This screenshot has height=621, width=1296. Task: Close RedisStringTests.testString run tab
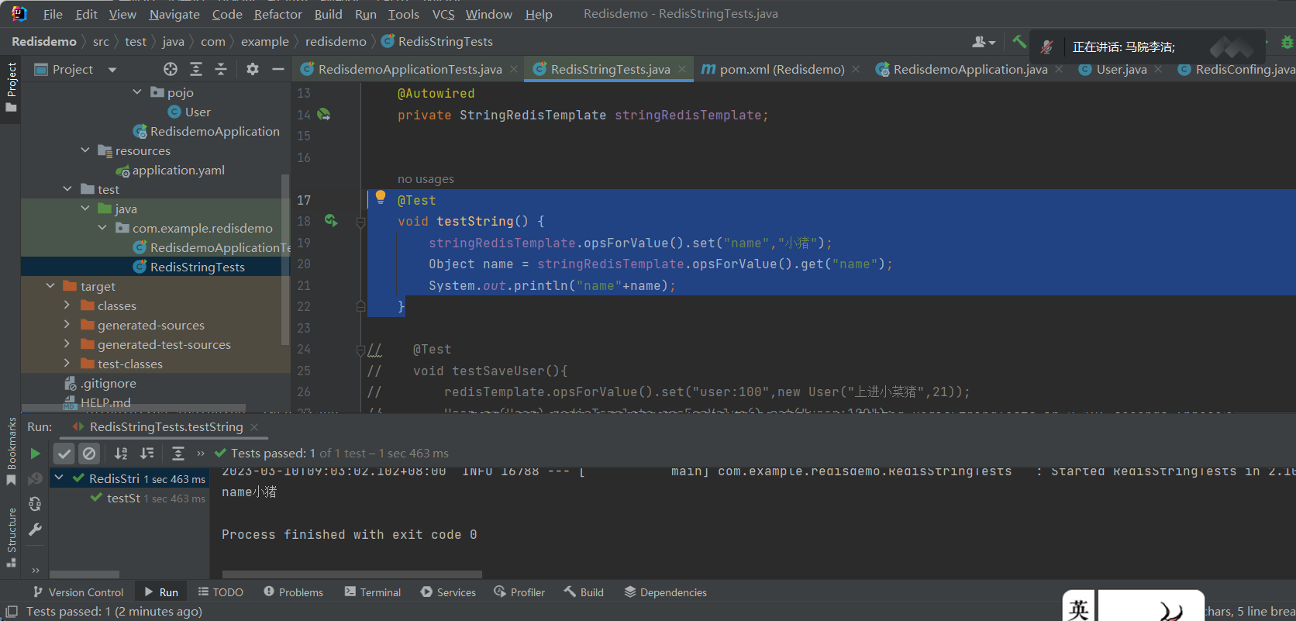tap(254, 427)
